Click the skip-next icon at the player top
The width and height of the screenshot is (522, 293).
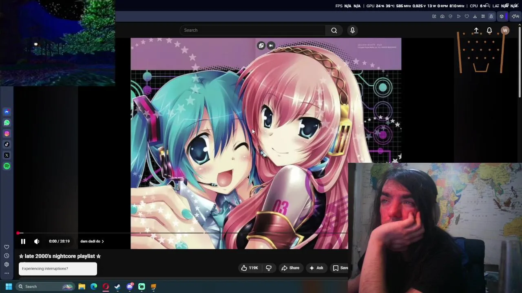pos(271,46)
